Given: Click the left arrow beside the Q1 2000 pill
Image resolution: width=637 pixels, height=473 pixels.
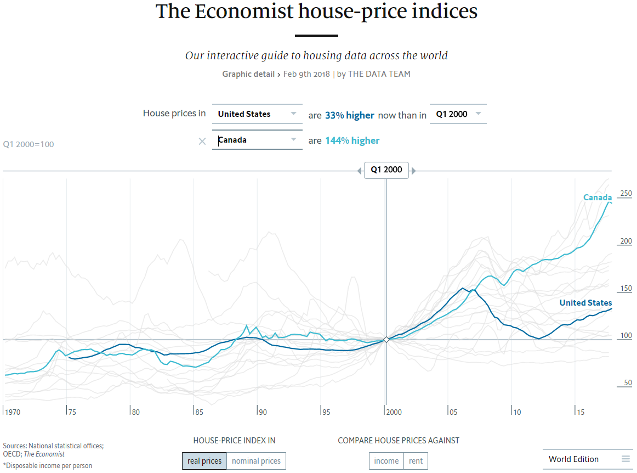Looking at the screenshot, I should click(360, 170).
